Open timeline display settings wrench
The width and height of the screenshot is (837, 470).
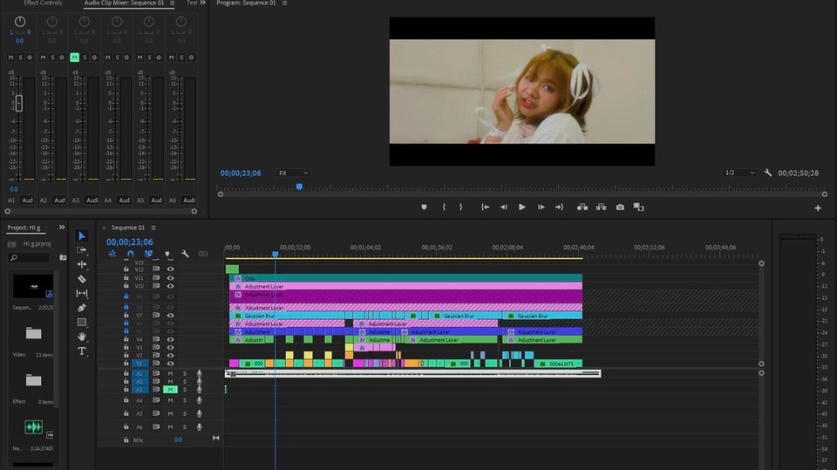click(185, 254)
